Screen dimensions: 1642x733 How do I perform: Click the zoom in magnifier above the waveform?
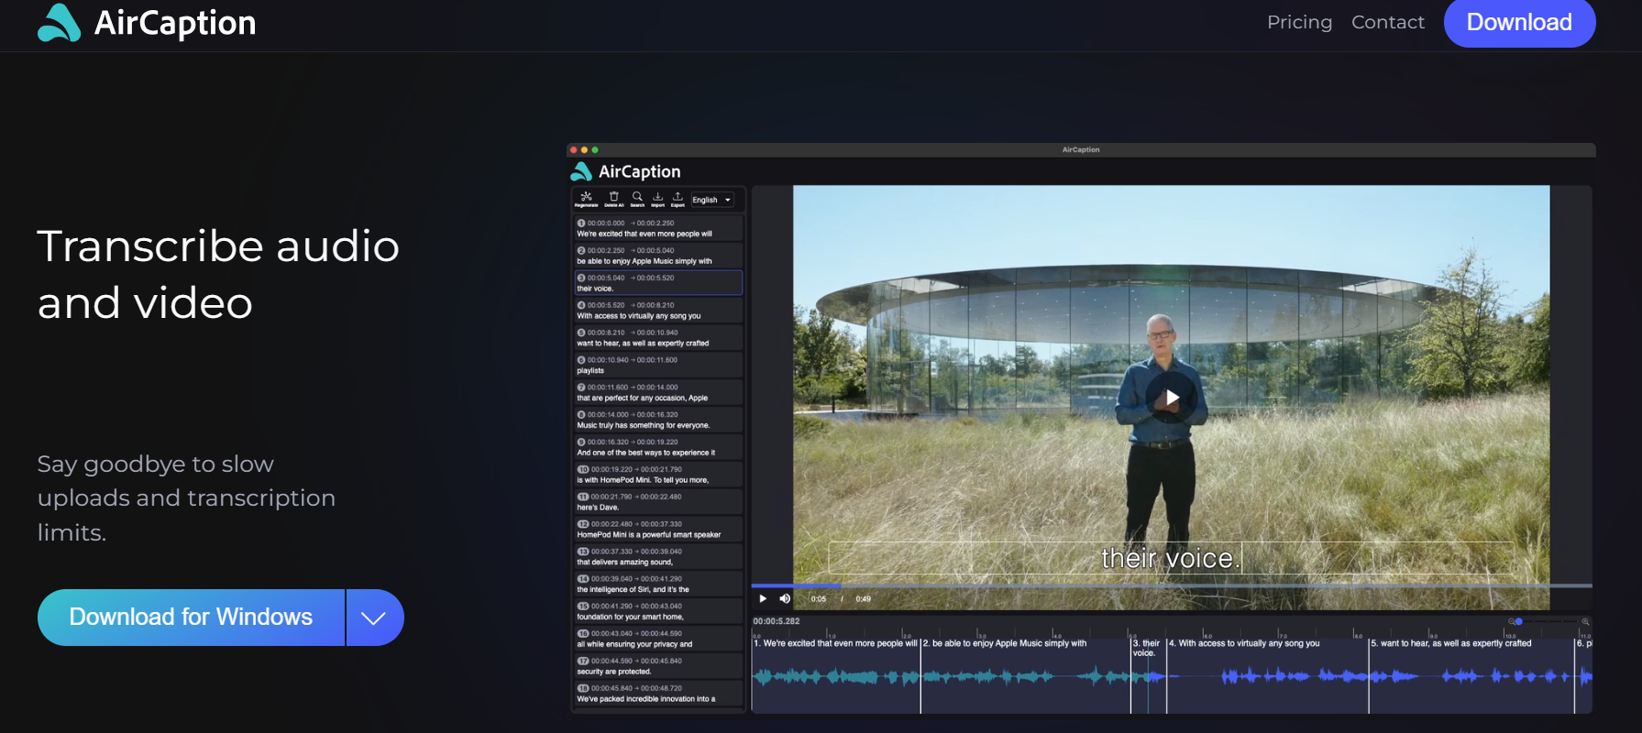1585,621
